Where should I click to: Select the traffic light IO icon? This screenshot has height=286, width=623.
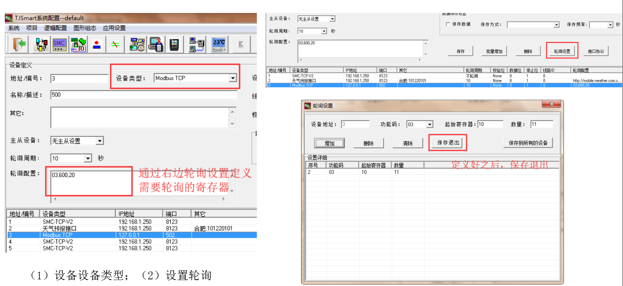78,45
